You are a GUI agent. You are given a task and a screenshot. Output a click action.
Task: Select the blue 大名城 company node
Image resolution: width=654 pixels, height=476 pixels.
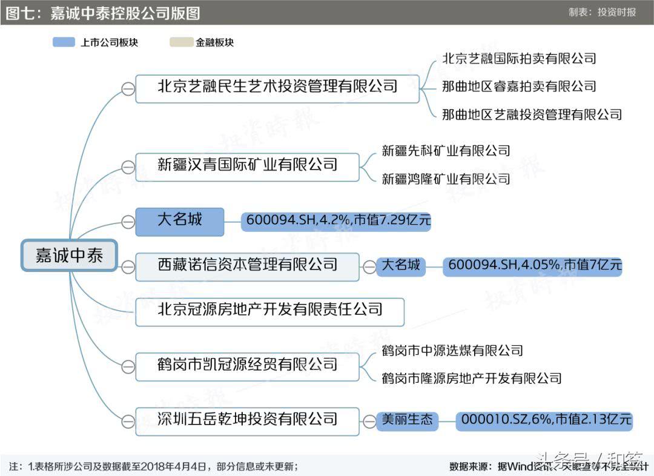coord(179,222)
